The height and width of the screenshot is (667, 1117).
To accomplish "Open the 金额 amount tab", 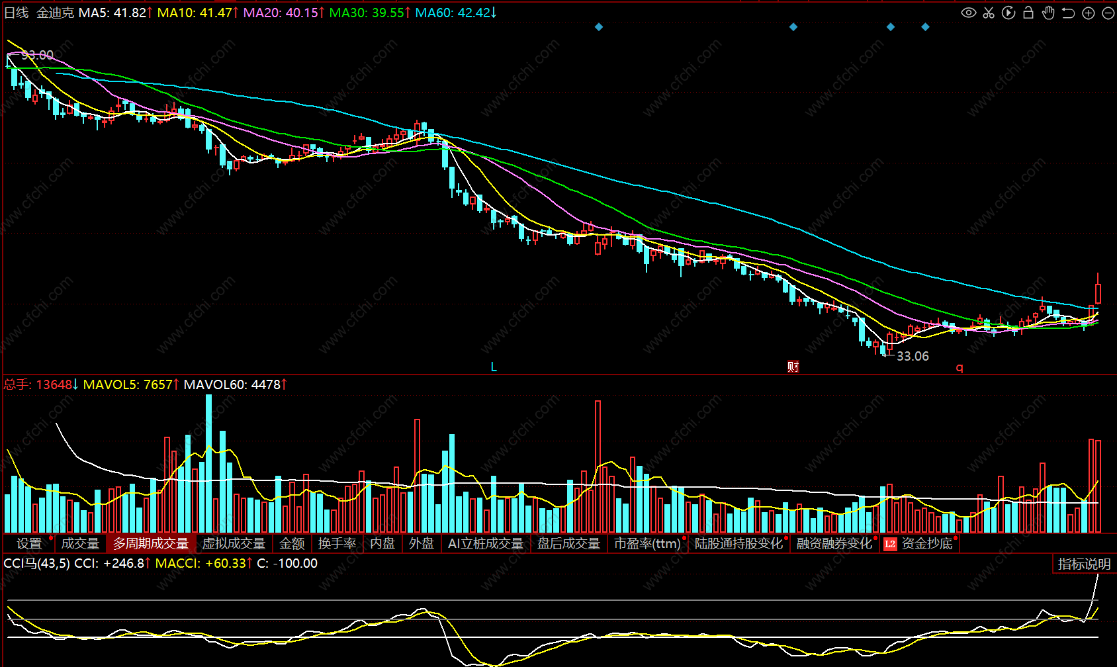I will click(x=292, y=543).
